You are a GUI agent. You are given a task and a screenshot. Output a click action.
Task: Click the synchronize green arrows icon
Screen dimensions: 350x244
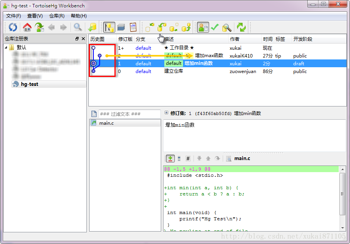241,27
